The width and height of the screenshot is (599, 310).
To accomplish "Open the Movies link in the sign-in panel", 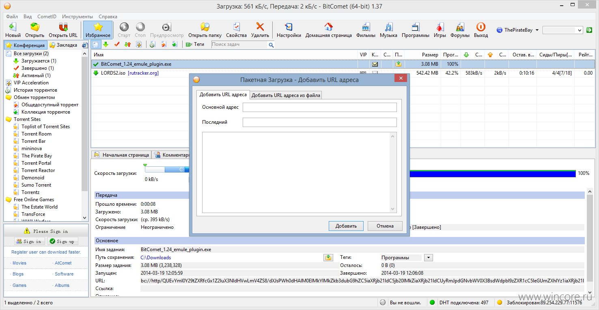I will tap(19, 263).
